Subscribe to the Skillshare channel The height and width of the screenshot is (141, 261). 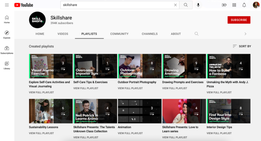point(239,20)
